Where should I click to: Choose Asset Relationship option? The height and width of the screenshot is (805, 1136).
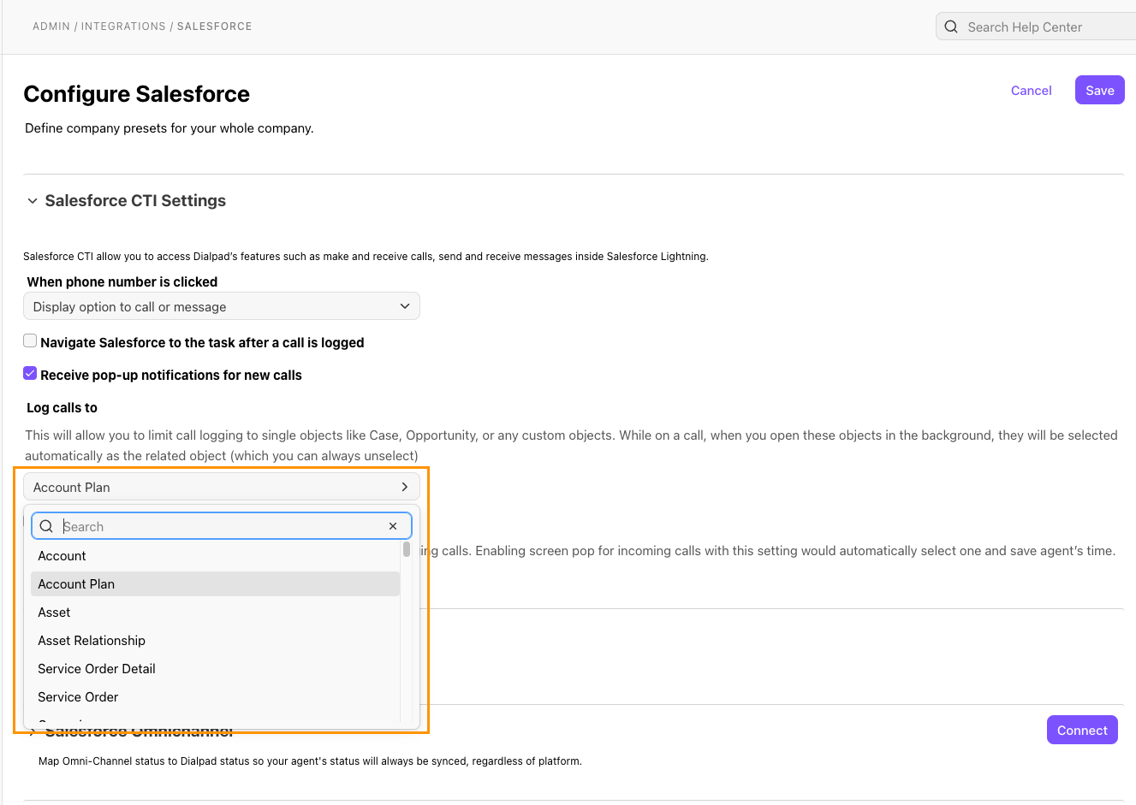pyautogui.click(x=216, y=641)
